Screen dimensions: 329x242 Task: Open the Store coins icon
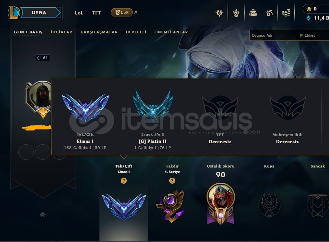click(x=286, y=13)
